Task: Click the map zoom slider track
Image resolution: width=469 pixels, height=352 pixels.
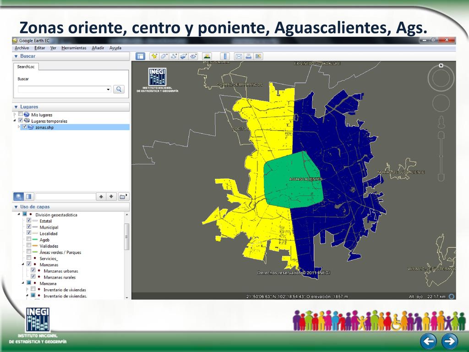Action: [441, 156]
